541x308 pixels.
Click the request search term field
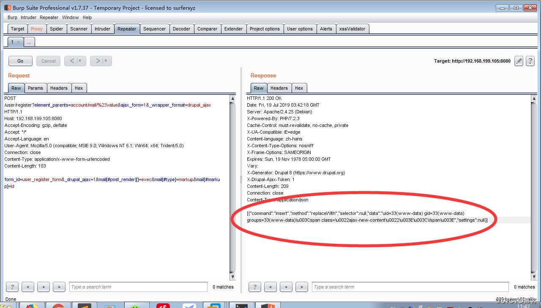tap(138, 287)
